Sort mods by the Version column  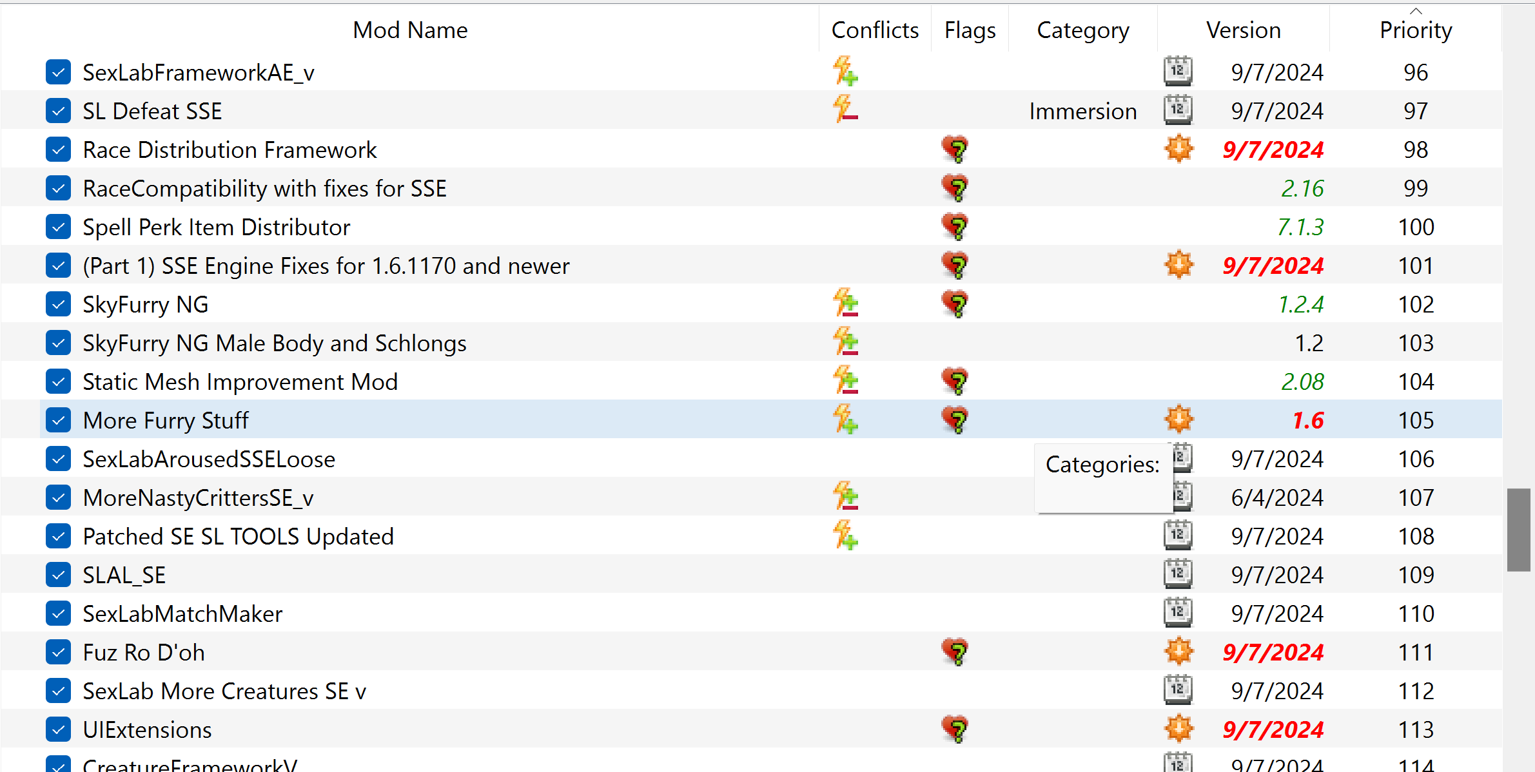point(1242,29)
